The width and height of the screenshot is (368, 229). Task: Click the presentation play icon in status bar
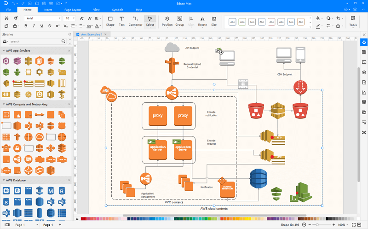tap(304, 225)
